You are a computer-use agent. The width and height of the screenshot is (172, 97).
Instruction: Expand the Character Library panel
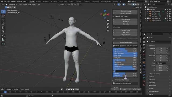coord(125,11)
